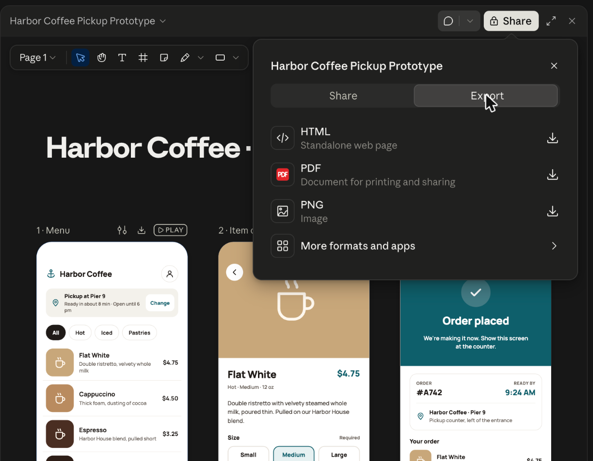Select the Frame tool
This screenshot has height=461, width=593.
tap(143, 58)
